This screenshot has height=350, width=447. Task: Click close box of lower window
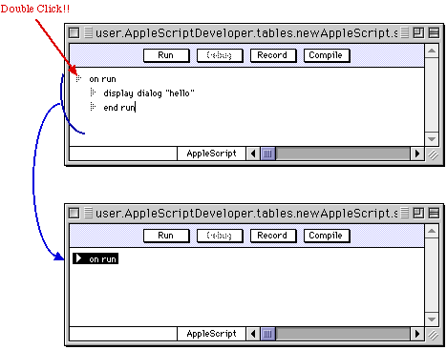[x=74, y=213]
